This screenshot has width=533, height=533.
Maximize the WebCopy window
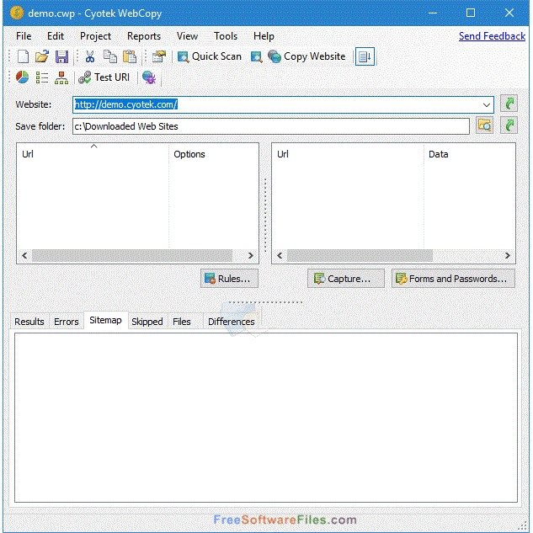tap(471, 13)
